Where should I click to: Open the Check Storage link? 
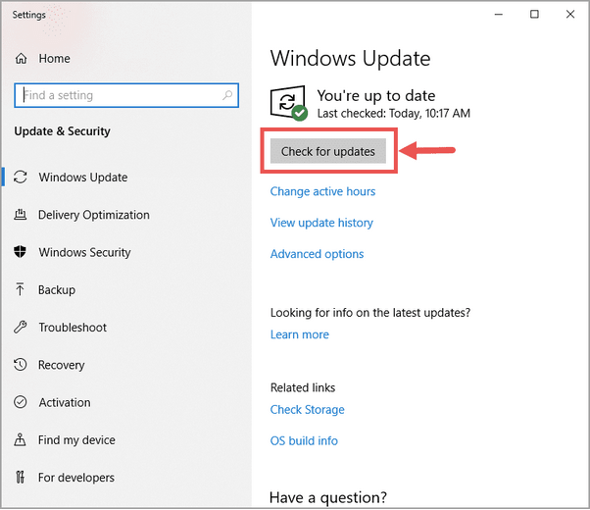tap(308, 409)
